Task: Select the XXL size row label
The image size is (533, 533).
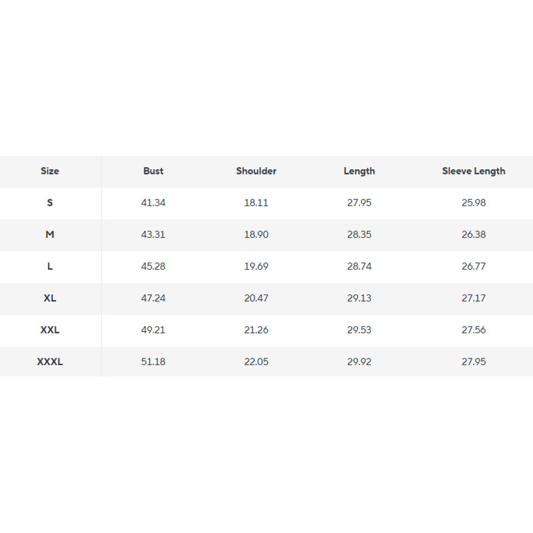Action: [50, 330]
